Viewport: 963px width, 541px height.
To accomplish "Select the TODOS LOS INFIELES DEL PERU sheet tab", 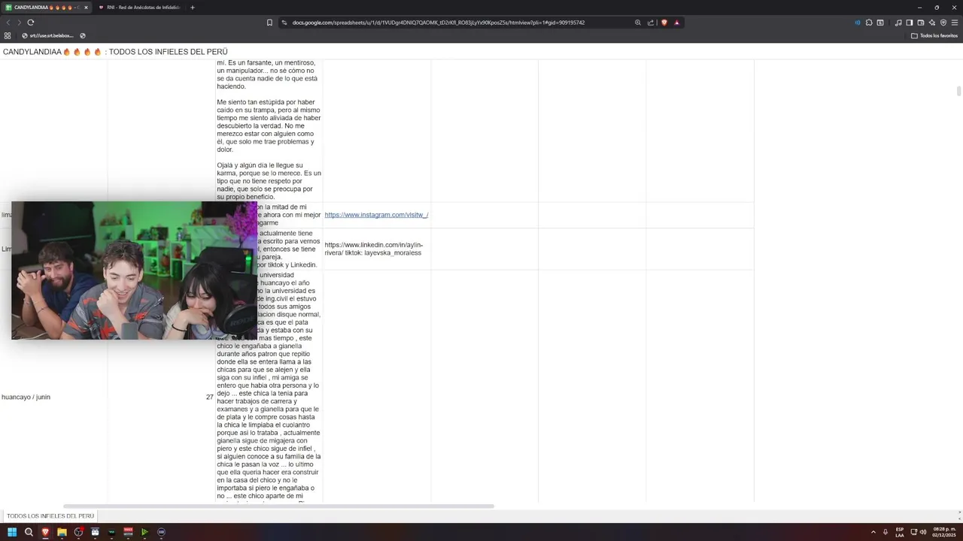I will 50,516.
